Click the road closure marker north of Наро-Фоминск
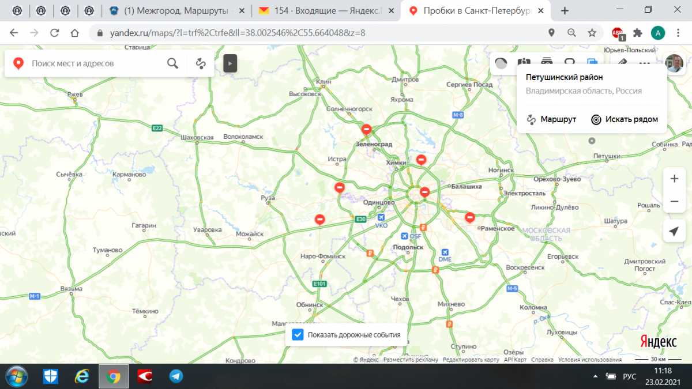Image resolution: width=692 pixels, height=389 pixels. pos(319,219)
